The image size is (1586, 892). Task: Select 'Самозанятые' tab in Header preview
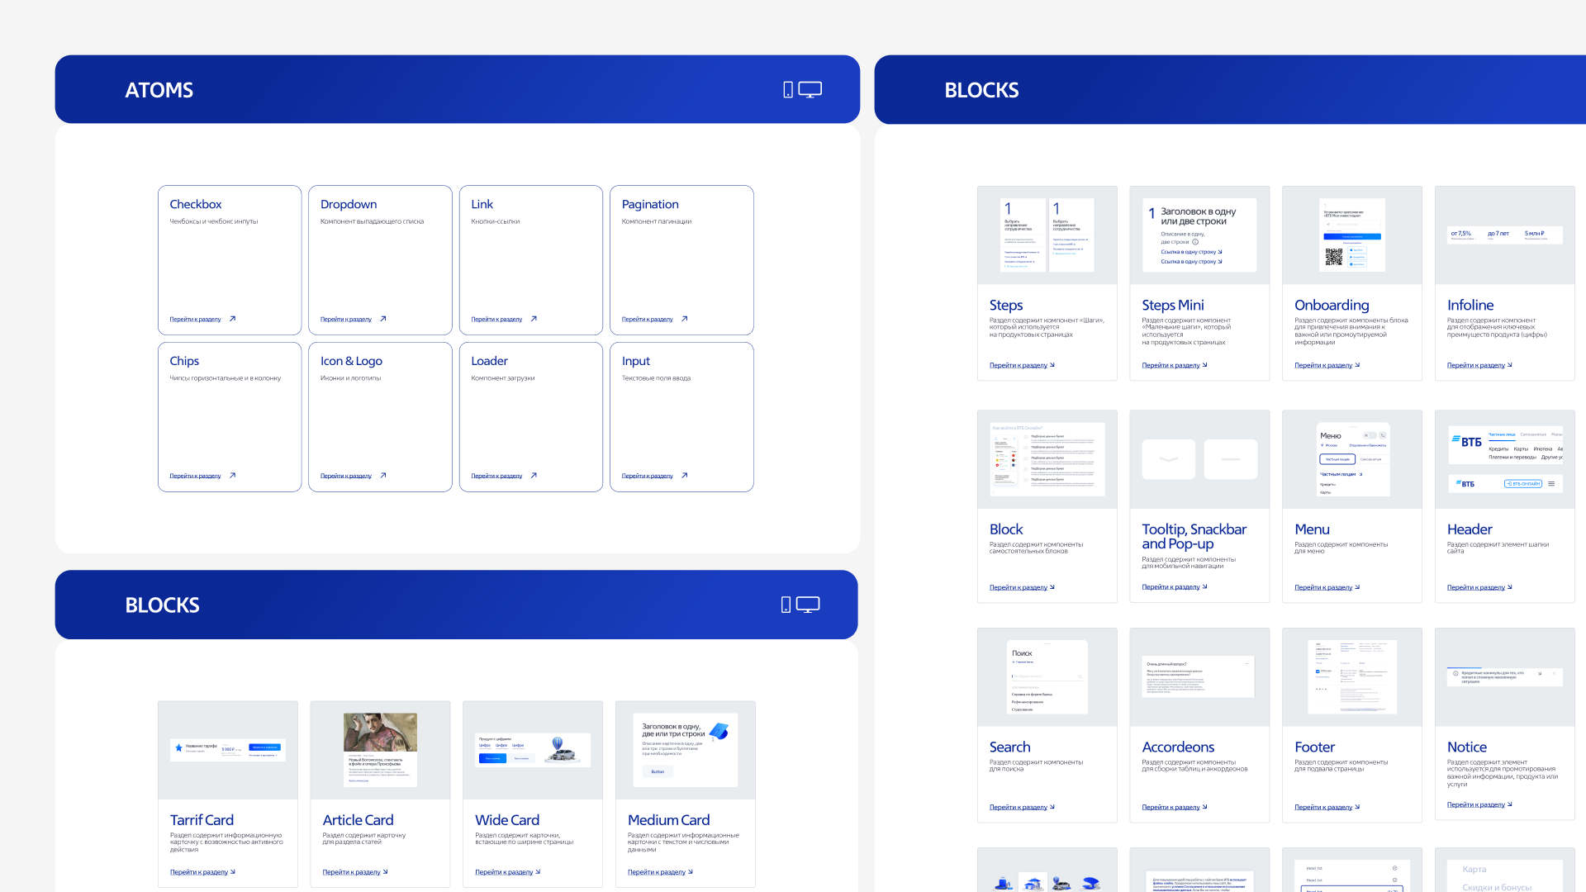click(x=1533, y=434)
